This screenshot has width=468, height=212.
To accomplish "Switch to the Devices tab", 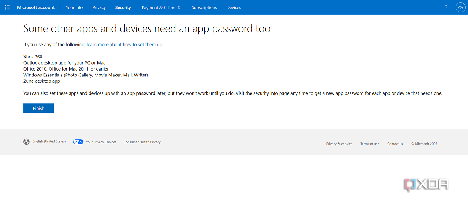I will point(234,7).
